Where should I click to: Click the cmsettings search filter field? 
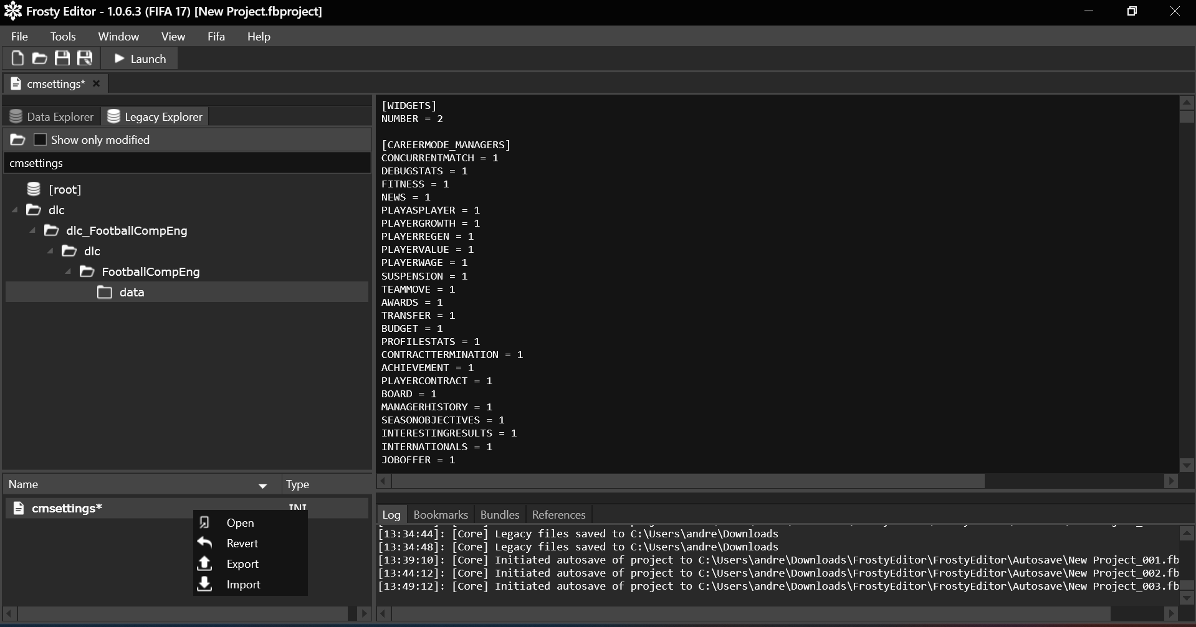tap(187, 163)
